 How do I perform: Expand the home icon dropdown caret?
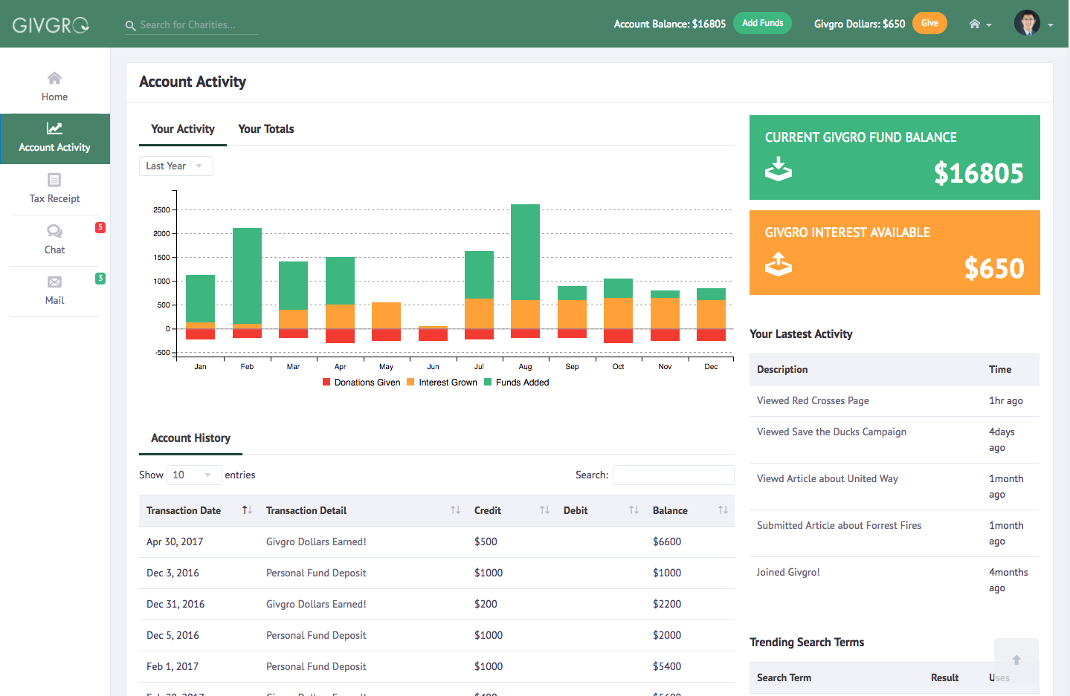[989, 25]
